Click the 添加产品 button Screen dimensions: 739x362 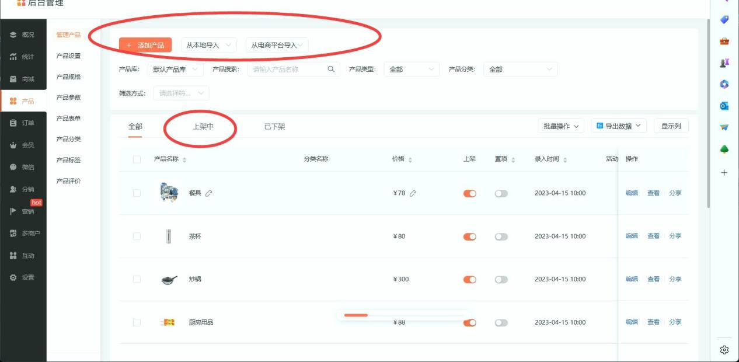pyautogui.click(x=145, y=45)
